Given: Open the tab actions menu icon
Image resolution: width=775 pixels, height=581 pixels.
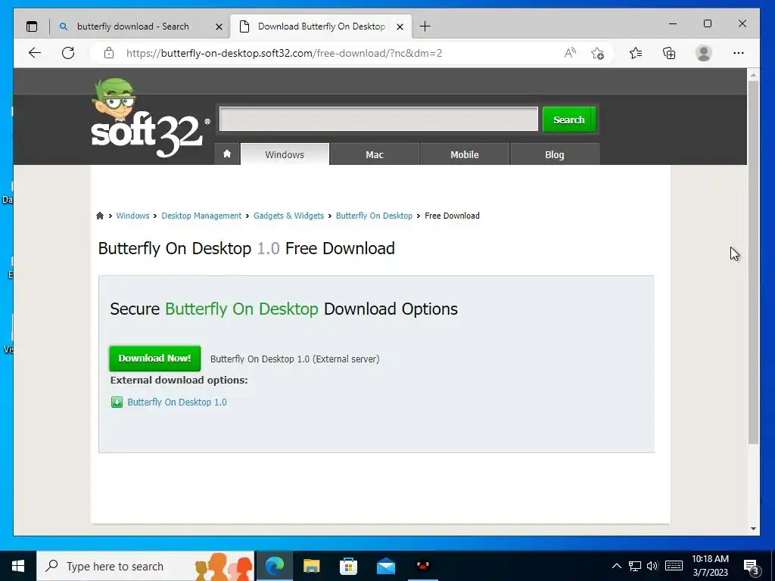Looking at the screenshot, I should pyautogui.click(x=32, y=26).
